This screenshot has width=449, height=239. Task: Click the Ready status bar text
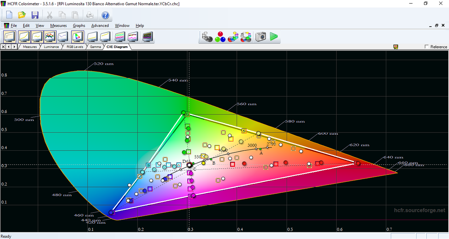tap(6, 236)
